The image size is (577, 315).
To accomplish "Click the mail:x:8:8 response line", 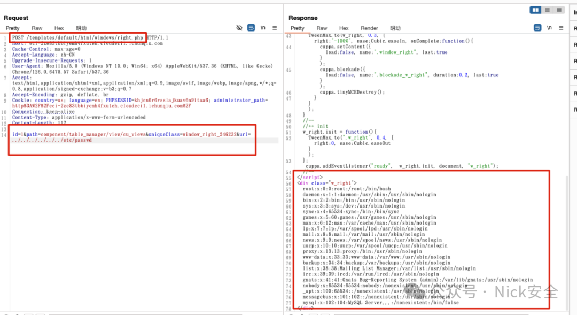I will point(364,234).
